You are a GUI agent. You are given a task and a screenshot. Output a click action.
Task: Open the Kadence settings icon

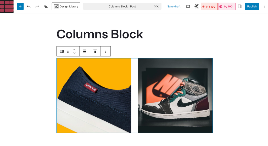point(196,6)
